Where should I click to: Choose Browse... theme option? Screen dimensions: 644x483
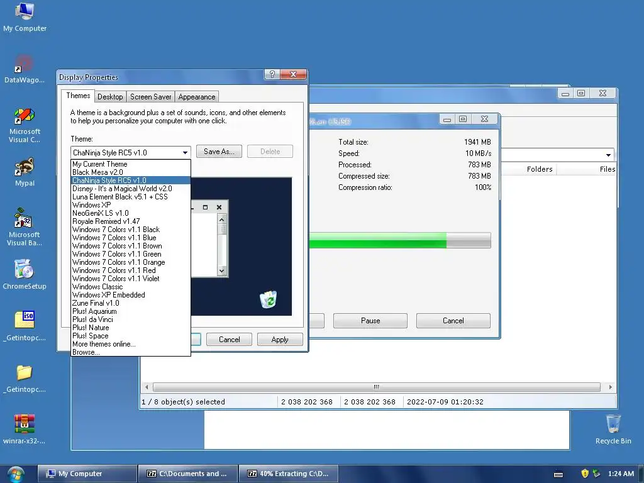(x=131, y=352)
